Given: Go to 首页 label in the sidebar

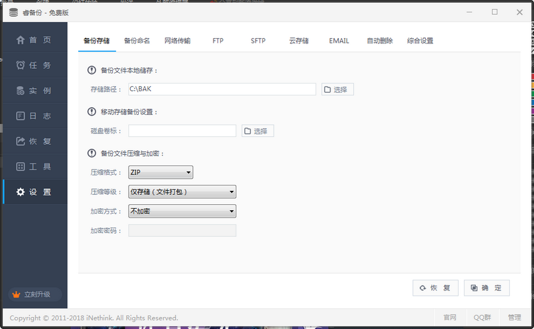Looking at the screenshot, I should coord(40,40).
